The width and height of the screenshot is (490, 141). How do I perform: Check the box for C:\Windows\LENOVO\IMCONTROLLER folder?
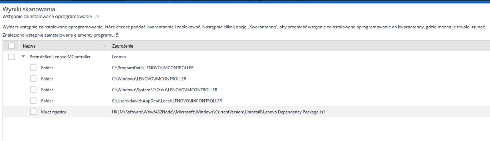click(33, 79)
